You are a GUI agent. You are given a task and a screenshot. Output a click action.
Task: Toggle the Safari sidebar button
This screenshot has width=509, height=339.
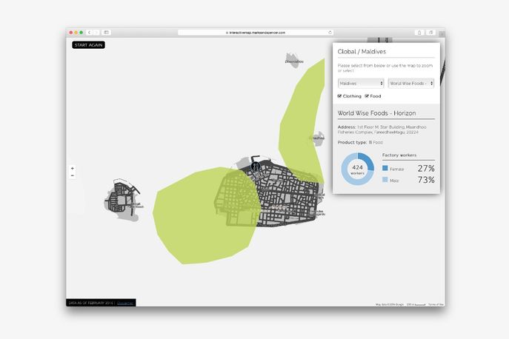[x=106, y=33]
